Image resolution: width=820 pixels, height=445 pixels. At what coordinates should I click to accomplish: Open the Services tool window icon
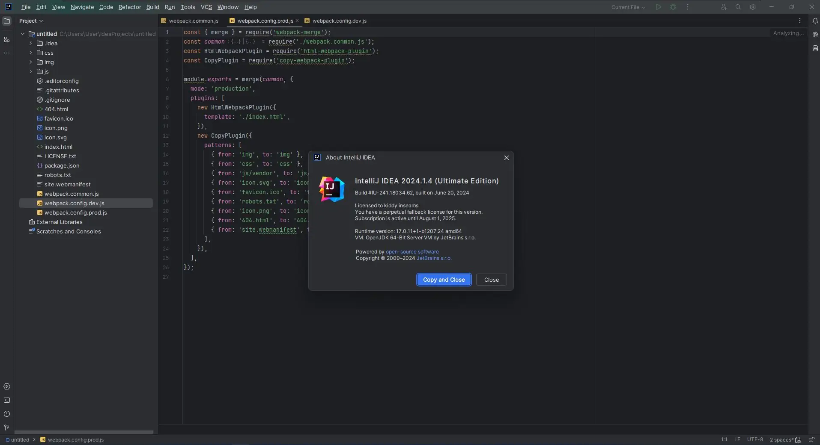click(x=7, y=386)
